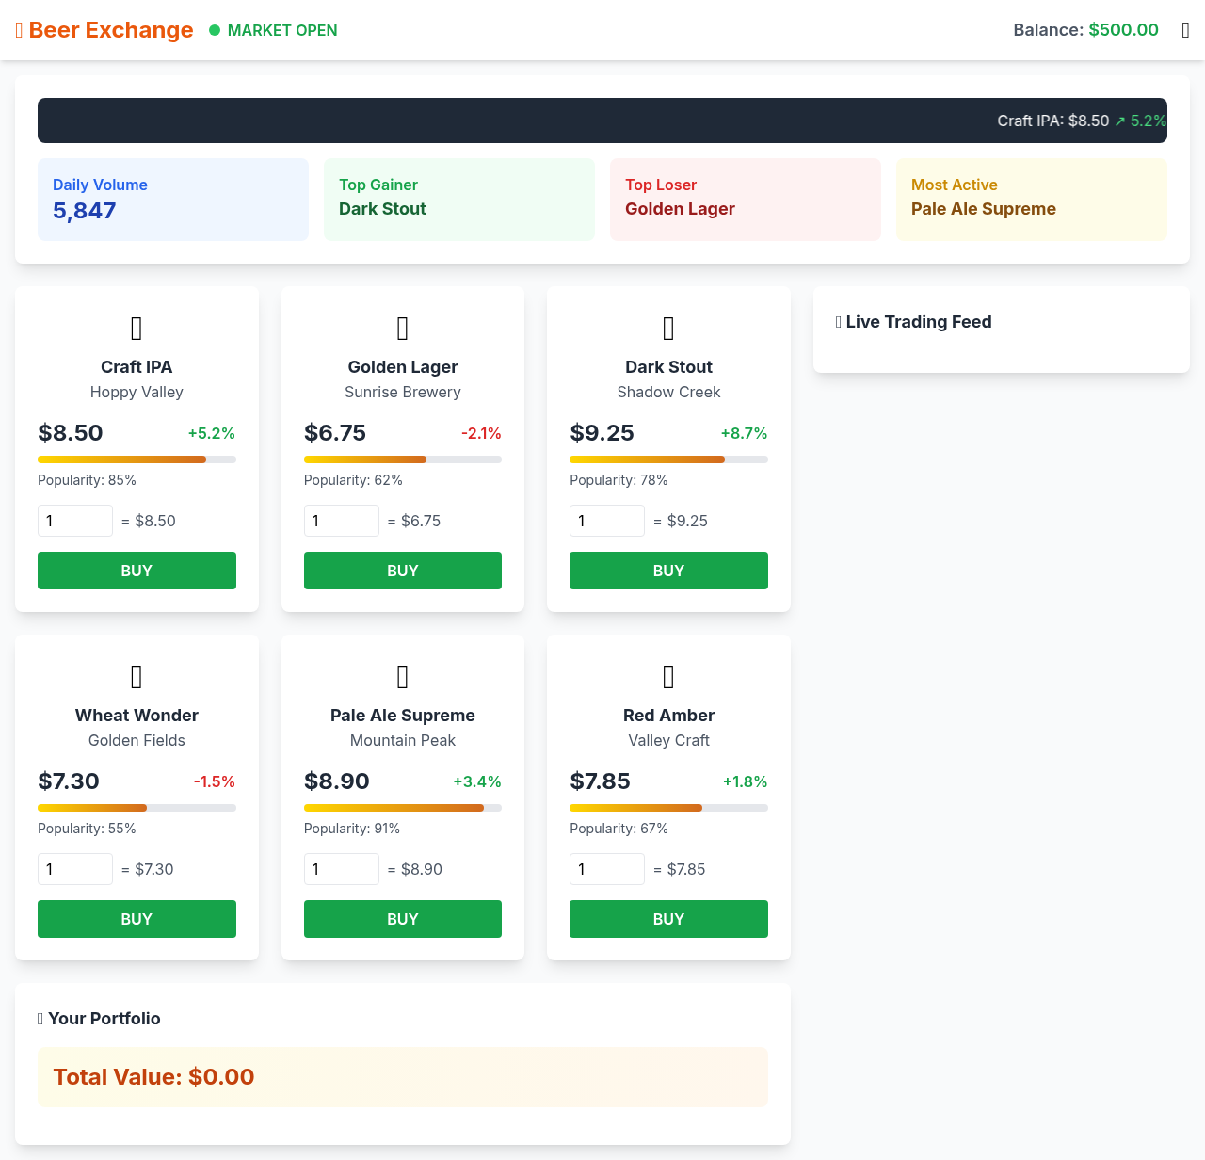Click the Your Portfolio panel icon
Viewport: 1205px width, 1160px height.
coord(39,1018)
